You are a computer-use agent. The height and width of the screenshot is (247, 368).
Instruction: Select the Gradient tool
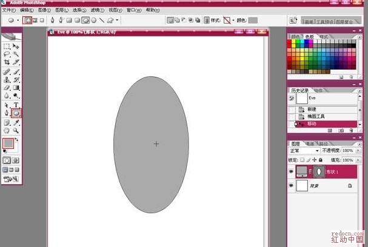click(16, 88)
